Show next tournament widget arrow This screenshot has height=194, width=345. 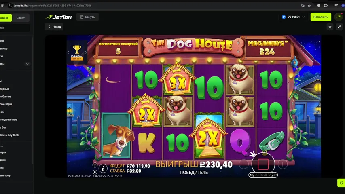86,53
